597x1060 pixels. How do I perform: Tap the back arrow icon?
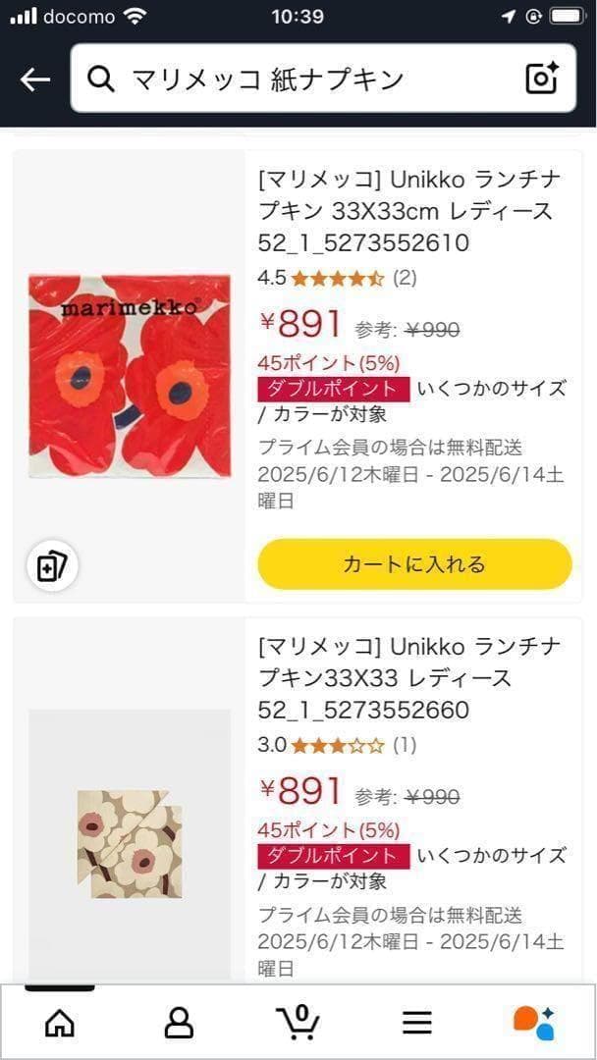coord(34,79)
